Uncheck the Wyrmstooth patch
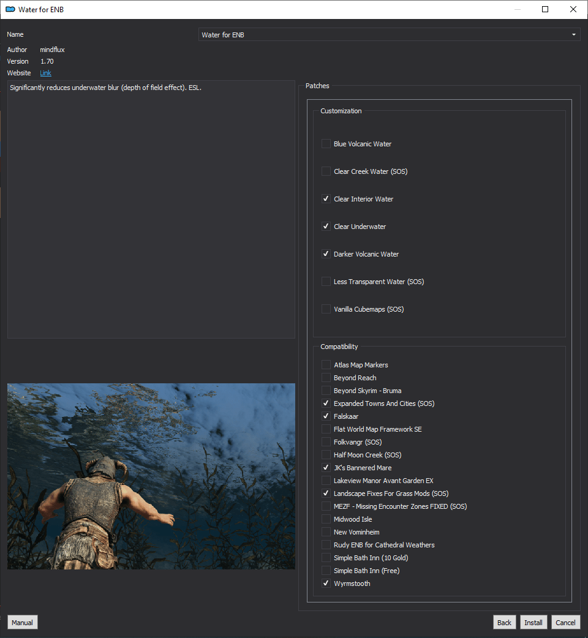Viewport: 588px width, 638px height. [326, 584]
